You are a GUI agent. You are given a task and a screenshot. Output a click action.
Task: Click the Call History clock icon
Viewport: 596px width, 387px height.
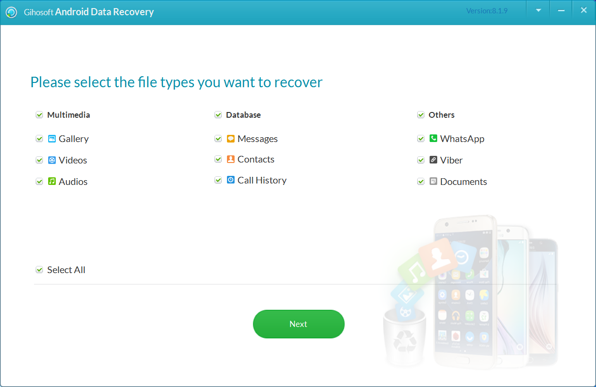(x=231, y=180)
